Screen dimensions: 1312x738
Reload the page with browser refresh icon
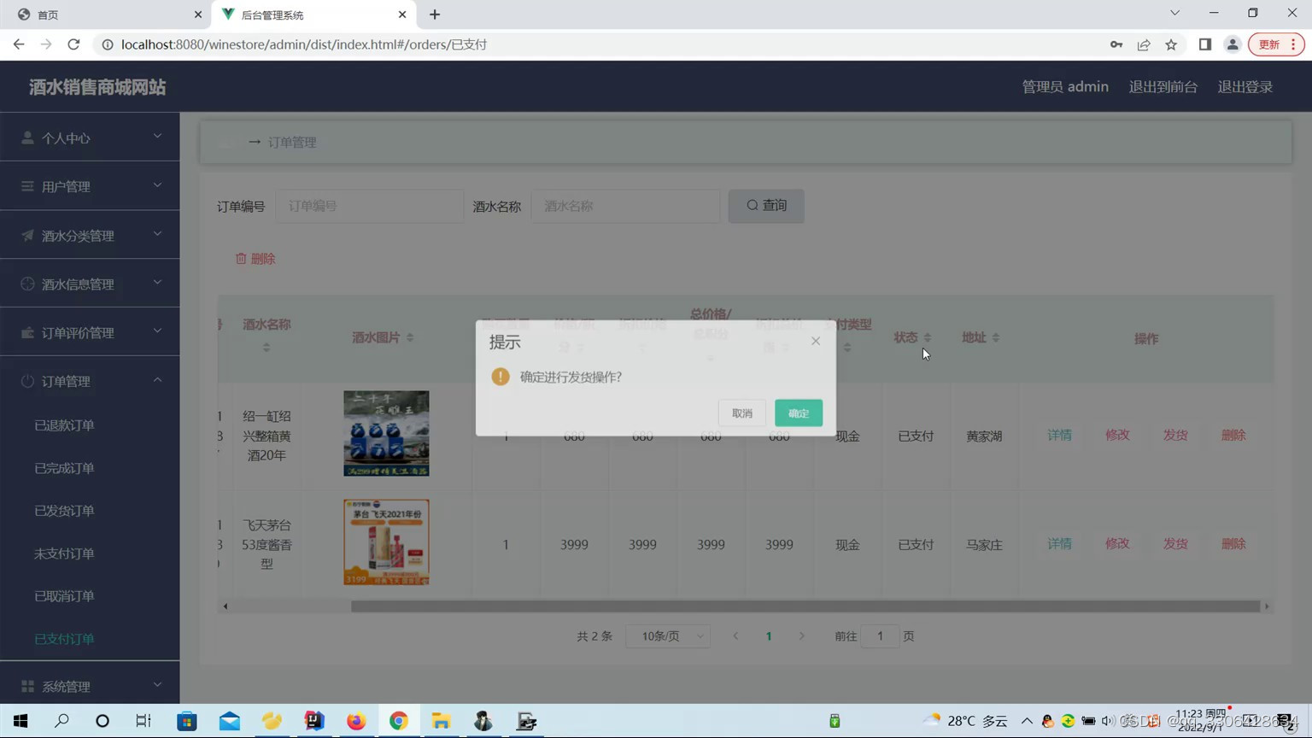point(73,44)
